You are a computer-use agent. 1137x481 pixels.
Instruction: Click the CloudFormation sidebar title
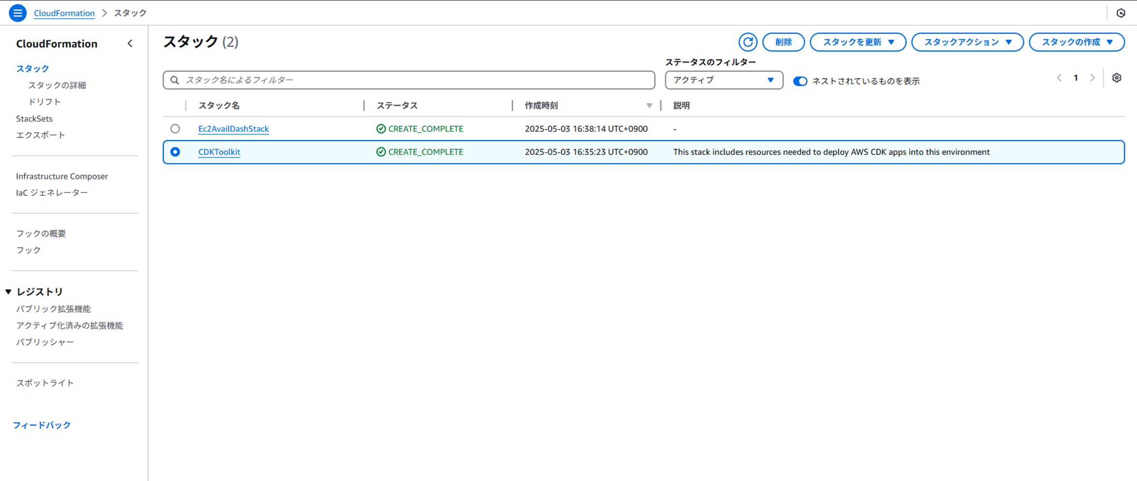click(x=57, y=44)
